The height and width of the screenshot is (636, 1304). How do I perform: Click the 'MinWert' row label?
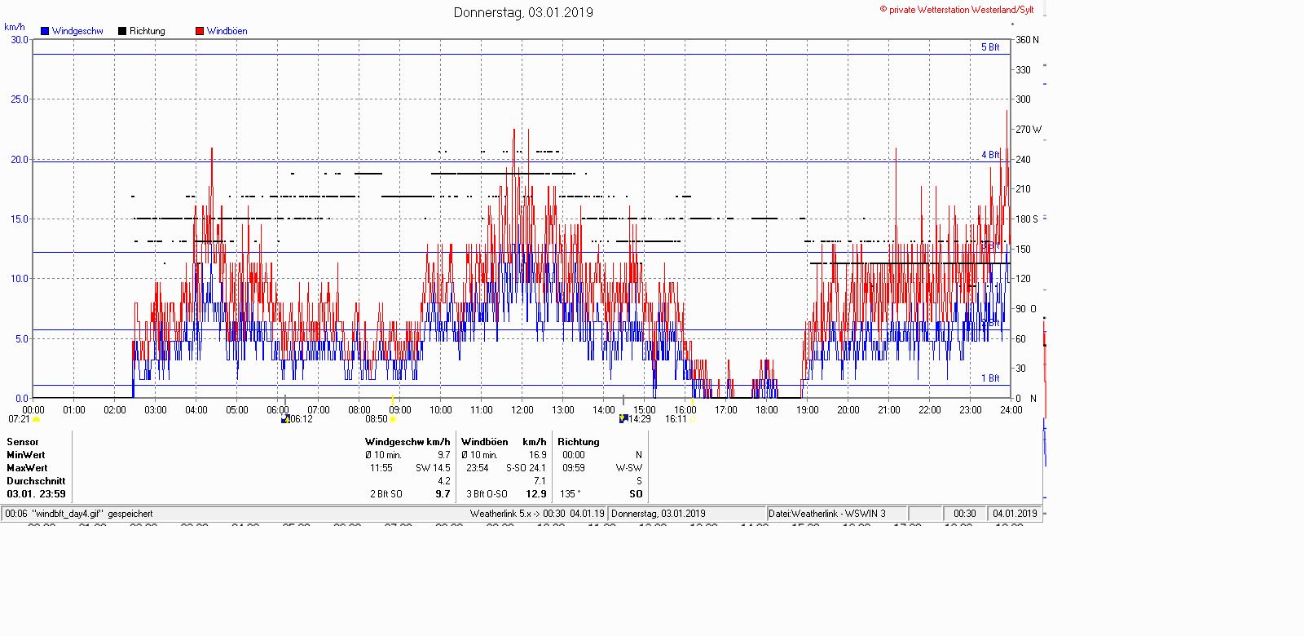pyautogui.click(x=26, y=455)
